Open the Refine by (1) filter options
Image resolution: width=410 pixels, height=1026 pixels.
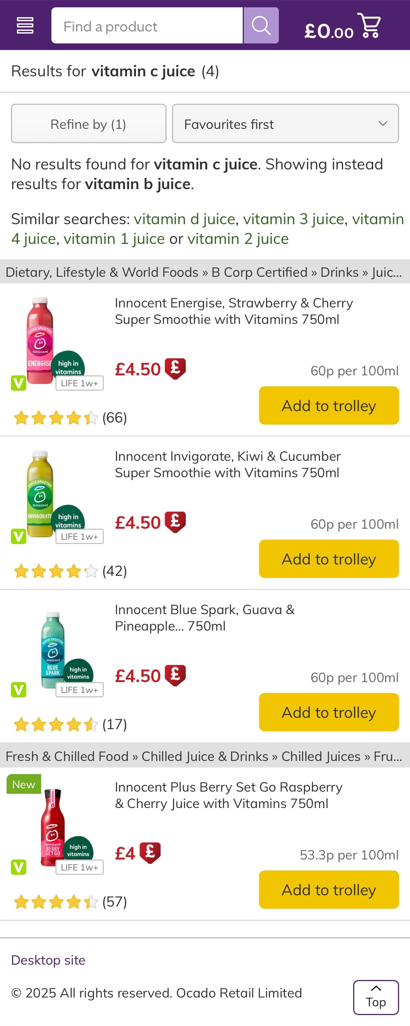88,124
